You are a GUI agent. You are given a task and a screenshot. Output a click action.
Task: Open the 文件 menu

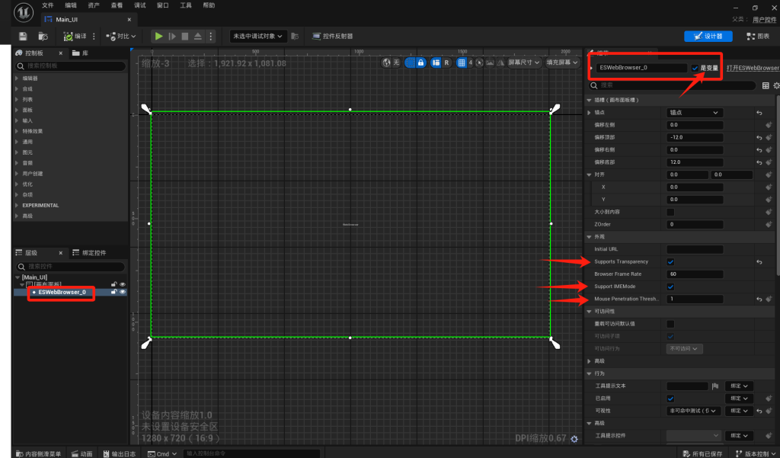coord(48,5)
